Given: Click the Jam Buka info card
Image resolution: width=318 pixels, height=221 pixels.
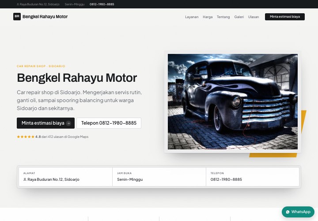Looking at the screenshot, I should [x=159, y=177].
